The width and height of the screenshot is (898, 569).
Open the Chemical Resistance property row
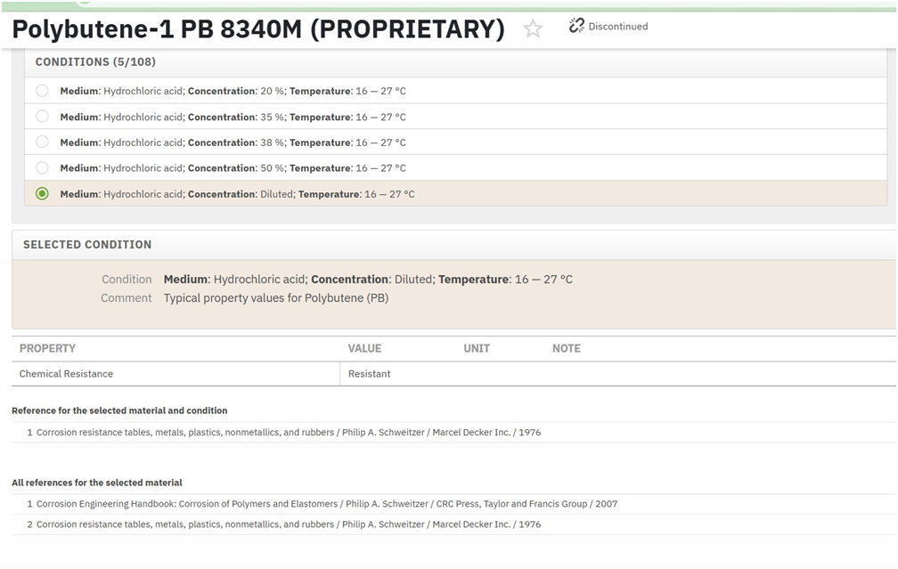coord(453,374)
